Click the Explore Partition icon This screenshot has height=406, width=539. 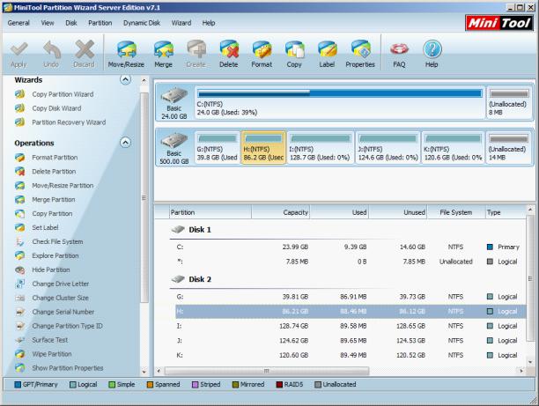(x=20, y=255)
